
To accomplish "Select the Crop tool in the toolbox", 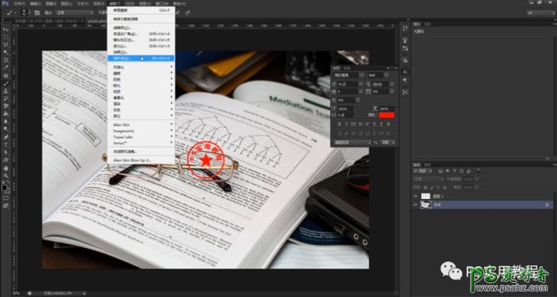I will pyautogui.click(x=6, y=60).
